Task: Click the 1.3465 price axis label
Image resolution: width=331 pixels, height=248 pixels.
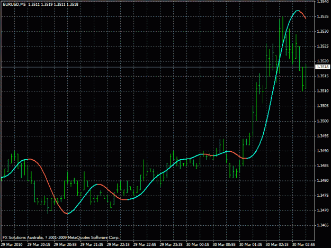Action: [x=323, y=225]
